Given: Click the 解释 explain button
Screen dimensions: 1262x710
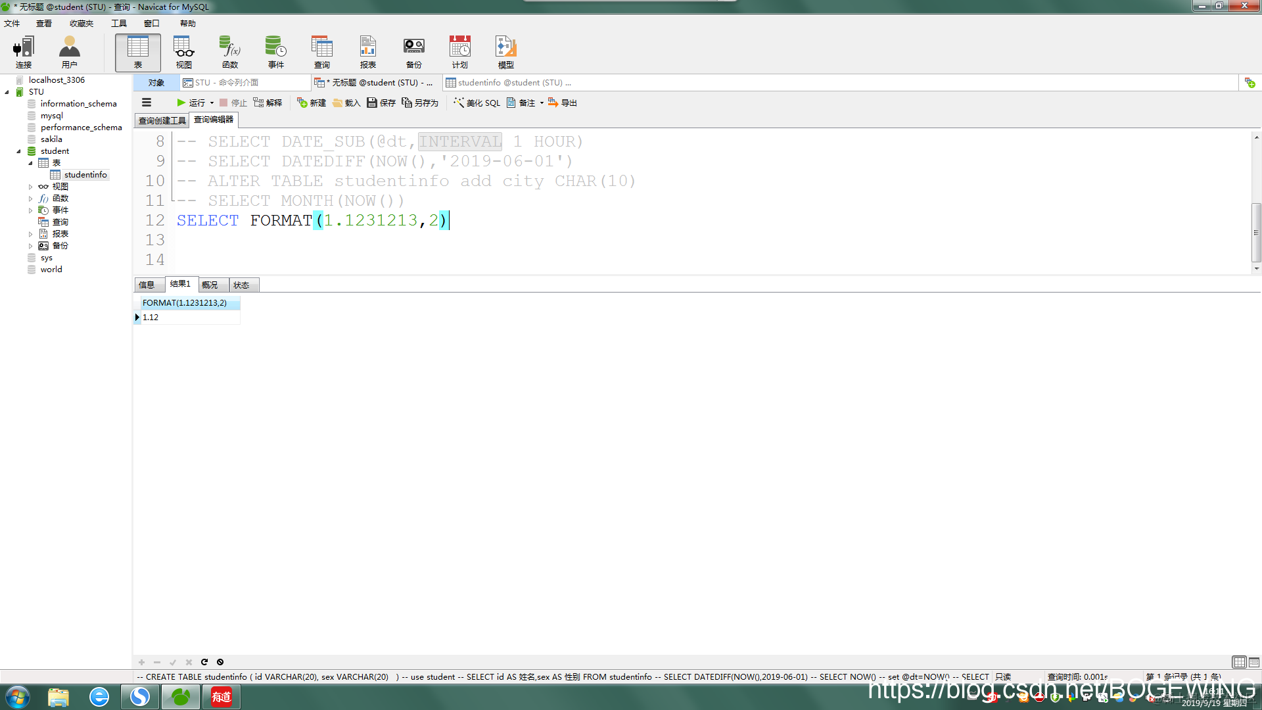Looking at the screenshot, I should coord(268,103).
